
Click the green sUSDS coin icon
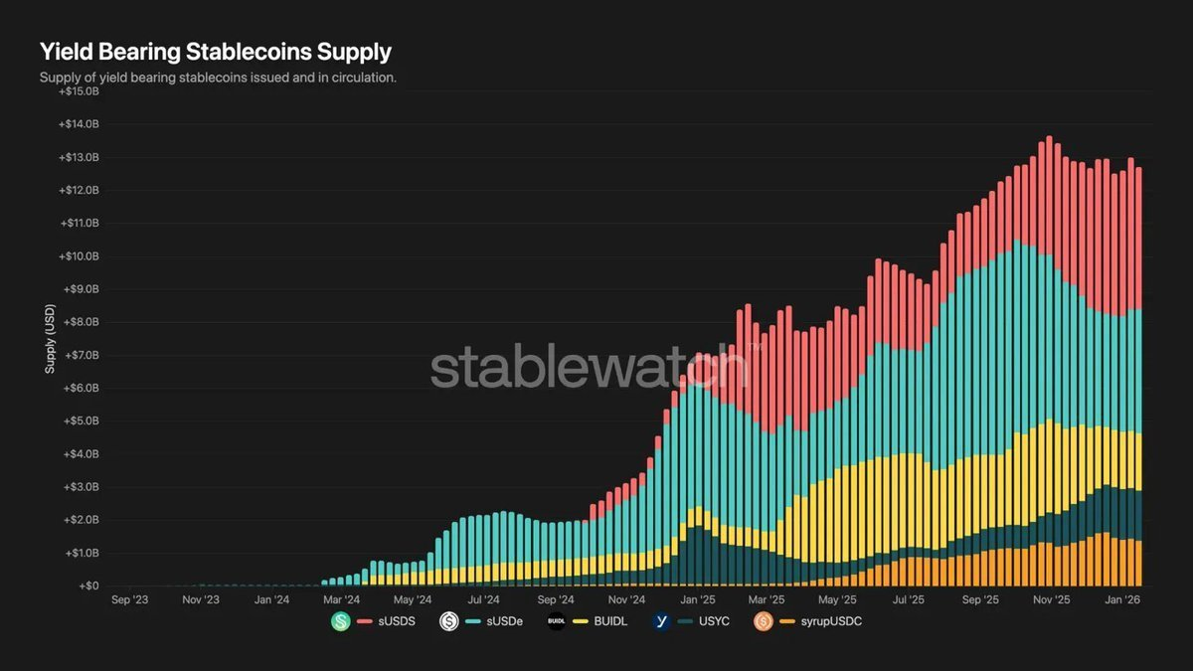point(342,622)
